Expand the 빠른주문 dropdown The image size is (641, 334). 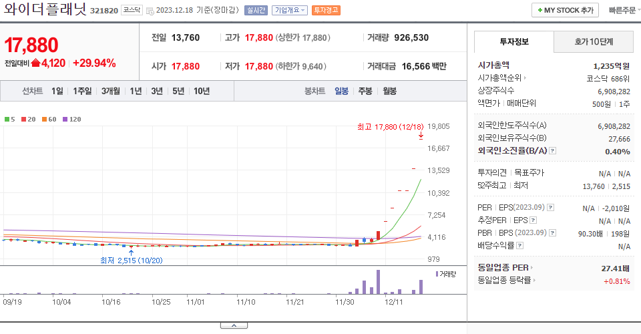624,10
